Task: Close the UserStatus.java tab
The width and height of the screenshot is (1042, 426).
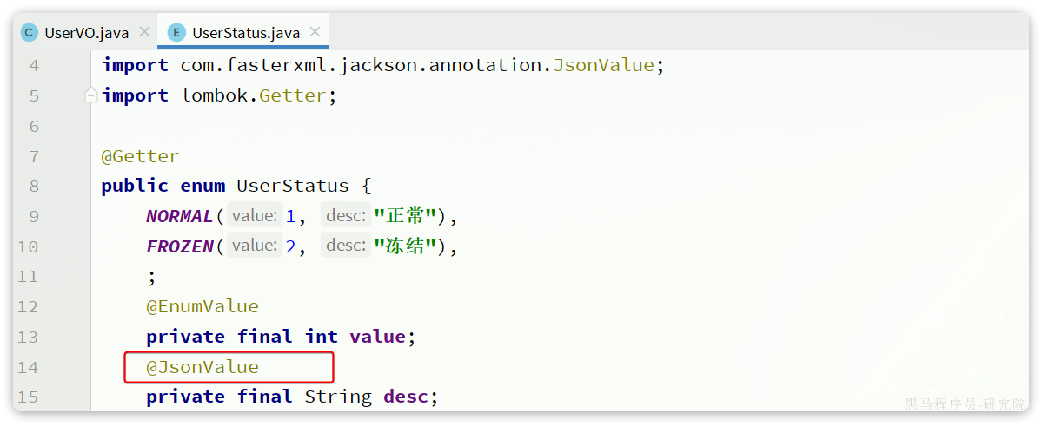Action: (315, 32)
